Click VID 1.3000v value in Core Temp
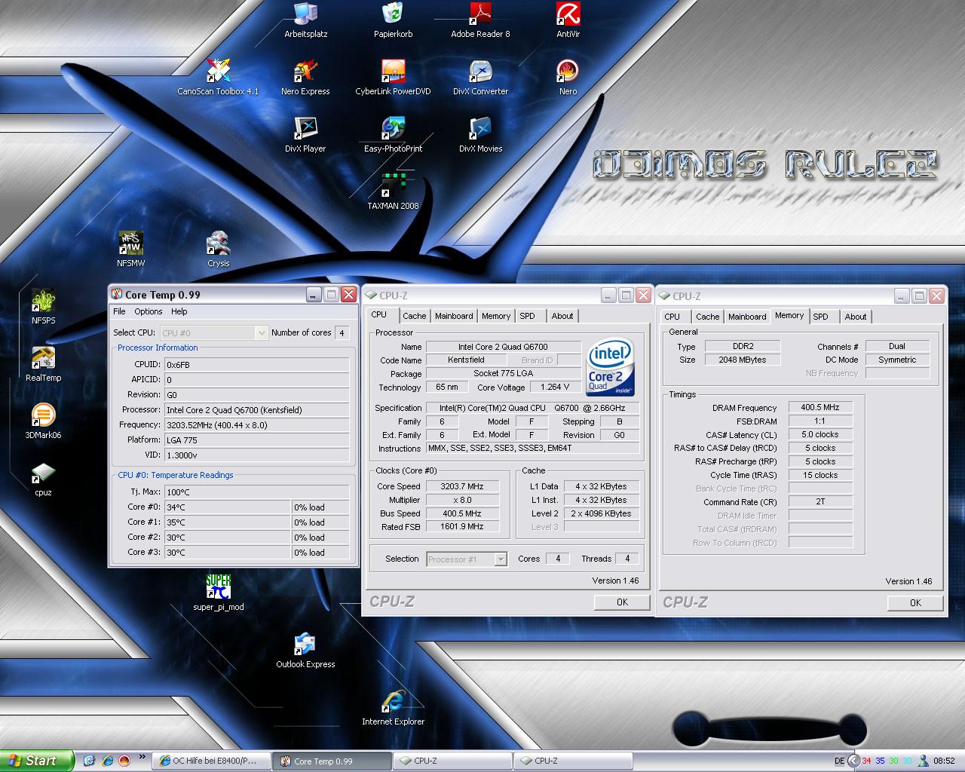The height and width of the screenshot is (772, 965). click(256, 455)
